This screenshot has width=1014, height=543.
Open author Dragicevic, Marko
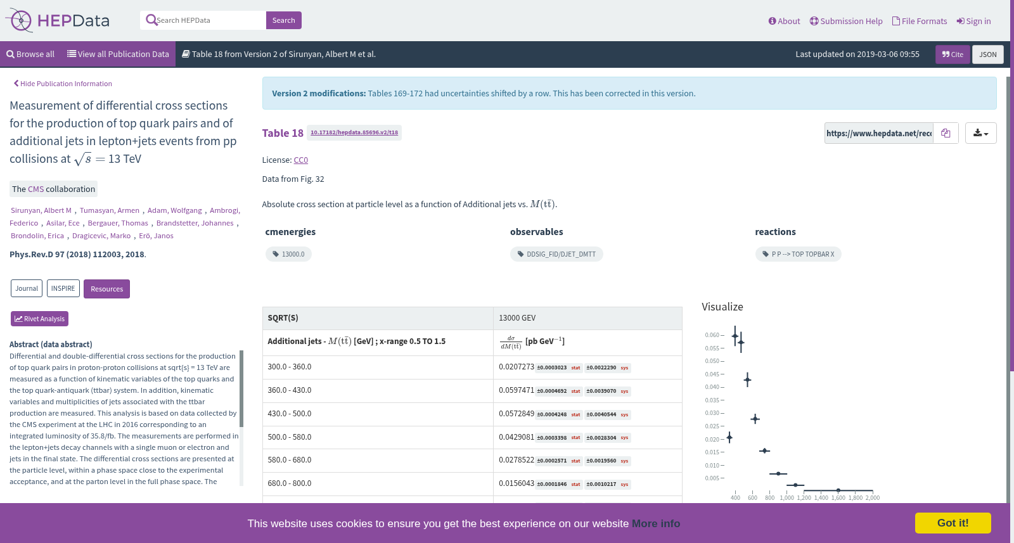[101, 236]
